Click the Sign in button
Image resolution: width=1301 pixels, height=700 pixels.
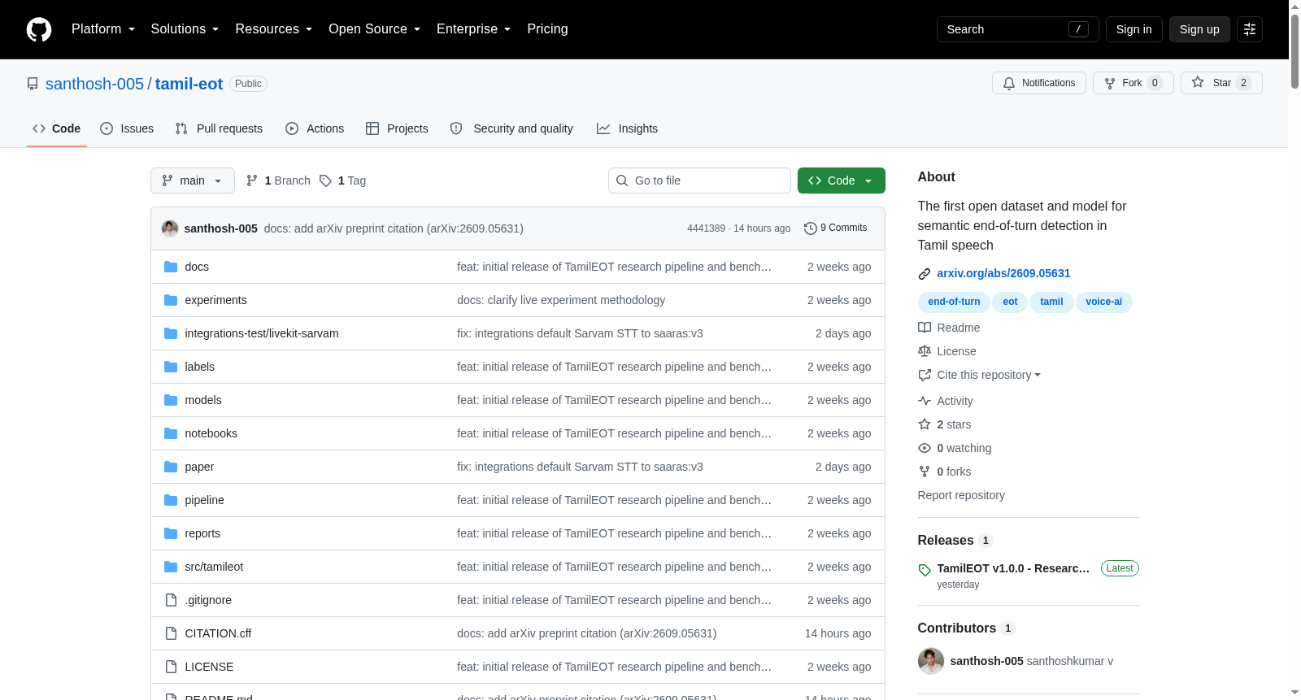[1133, 29]
